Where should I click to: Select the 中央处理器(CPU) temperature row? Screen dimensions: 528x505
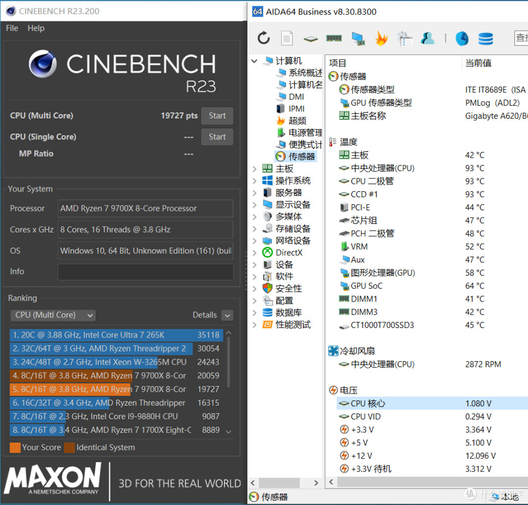[x=432, y=168]
